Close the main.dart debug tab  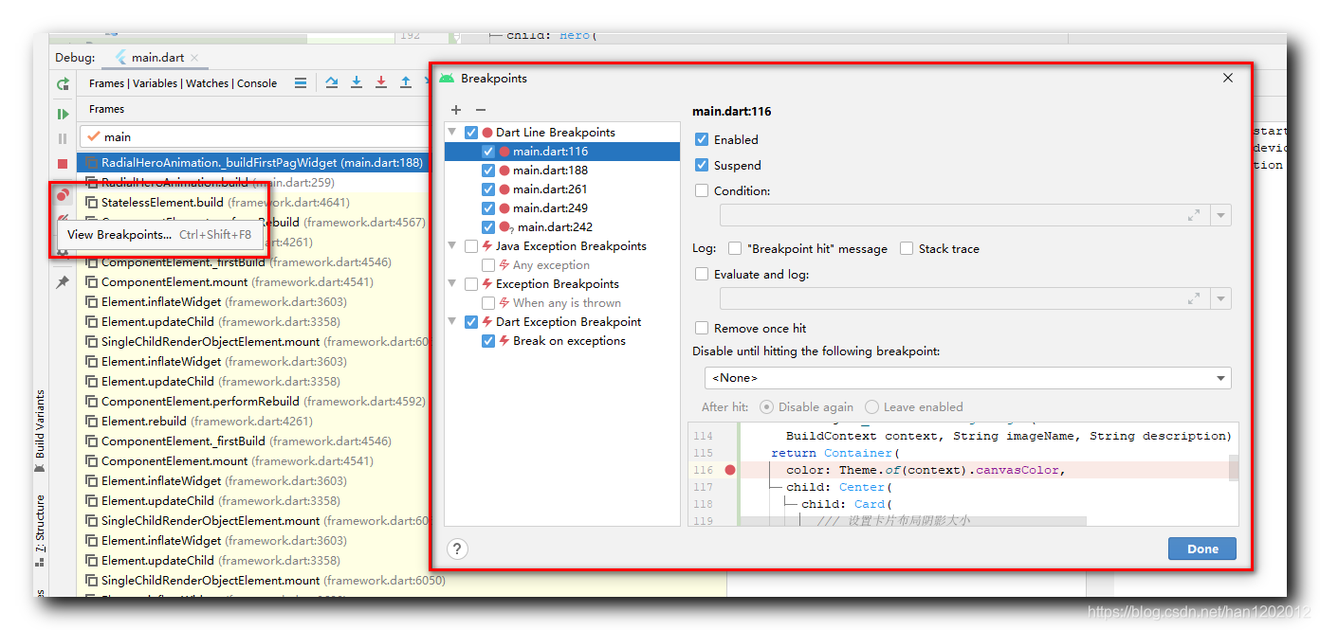point(194,58)
